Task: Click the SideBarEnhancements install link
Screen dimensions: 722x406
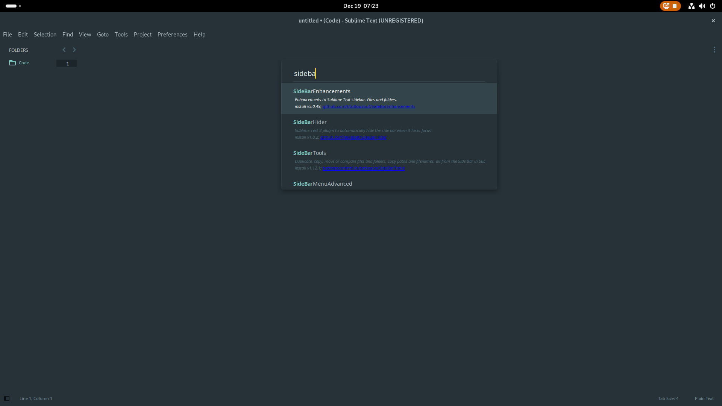Action: point(369,106)
